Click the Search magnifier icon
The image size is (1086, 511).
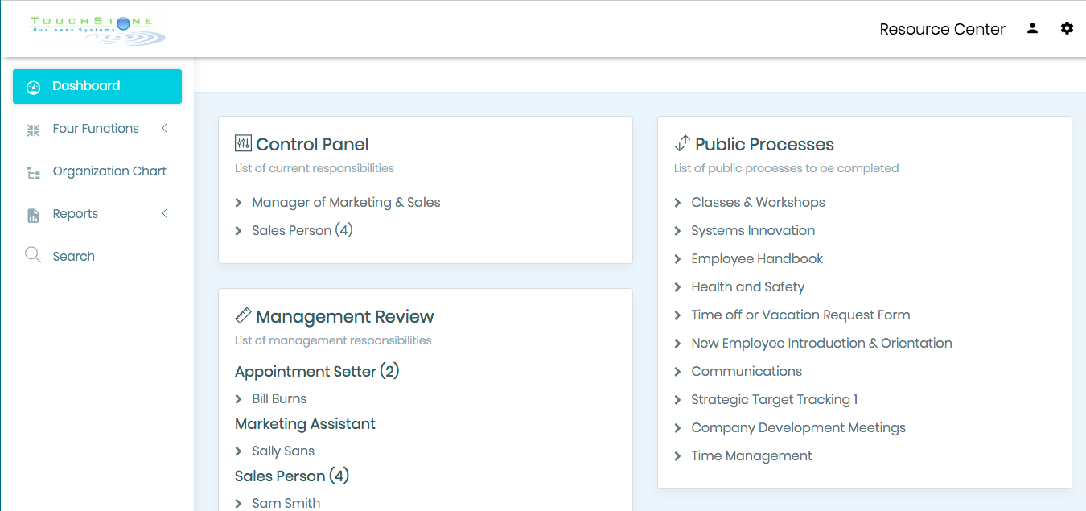pos(33,255)
